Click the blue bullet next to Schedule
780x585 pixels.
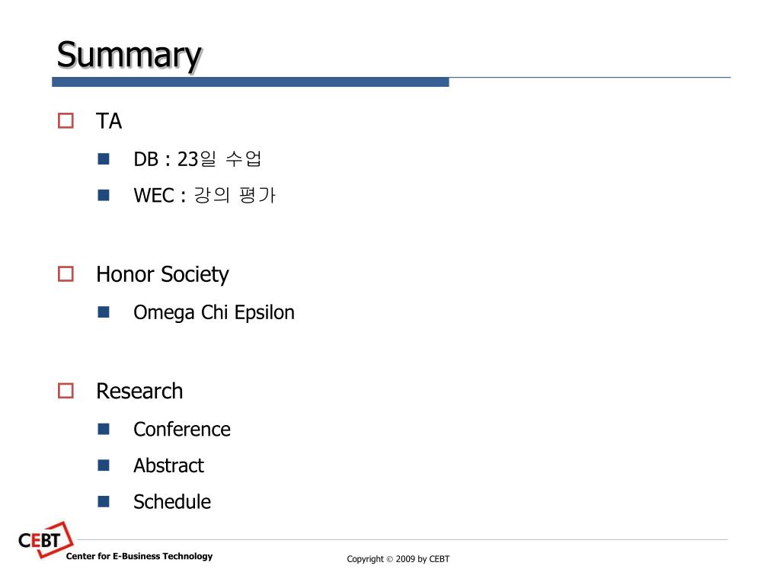click(104, 501)
